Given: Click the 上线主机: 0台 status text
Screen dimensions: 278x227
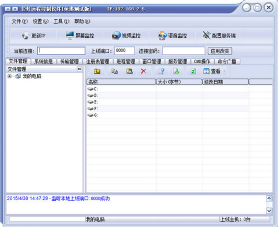Looking at the screenshot, I should coord(236,219).
